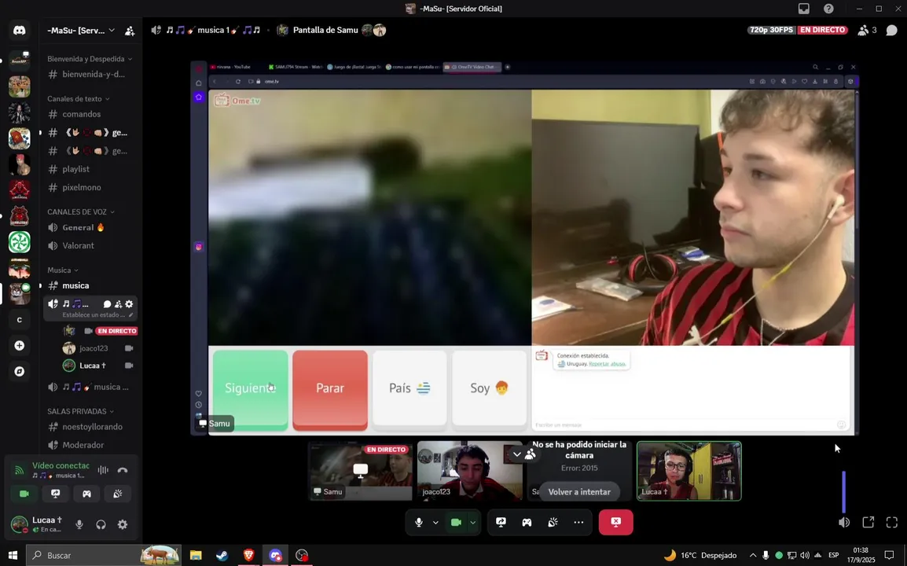Open the -MaSu- server dropdown menu
Viewport: 907px width, 566px height.
pyautogui.click(x=80, y=30)
